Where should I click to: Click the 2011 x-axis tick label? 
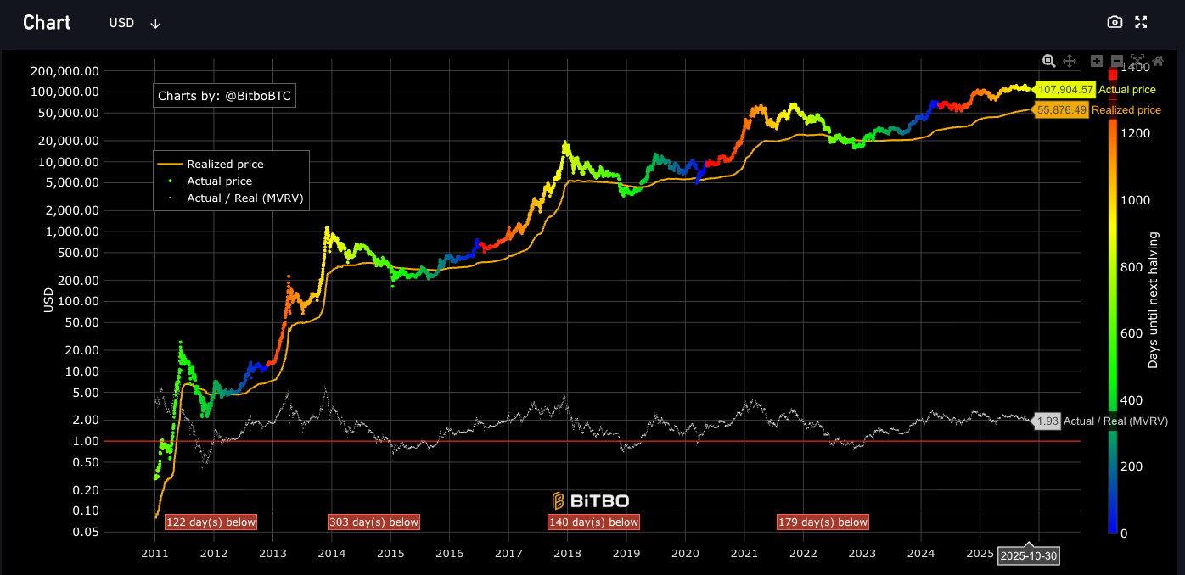tap(154, 555)
